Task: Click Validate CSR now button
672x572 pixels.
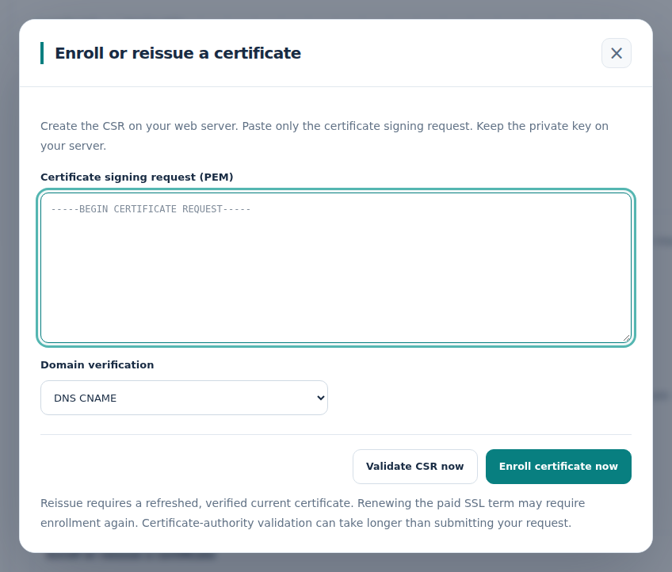Action: coord(415,466)
